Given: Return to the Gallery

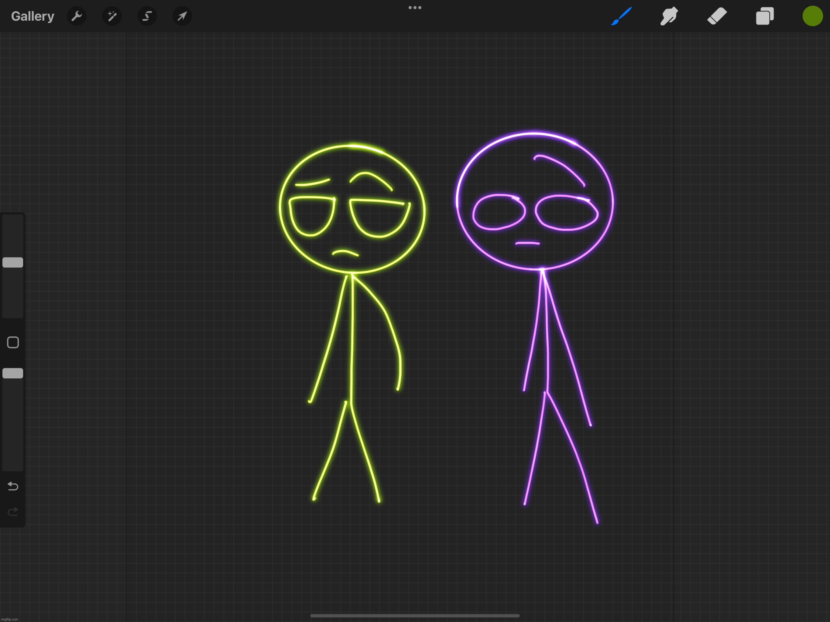Looking at the screenshot, I should [x=33, y=16].
